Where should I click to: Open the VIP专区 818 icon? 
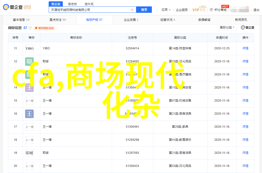(x=199, y=9)
